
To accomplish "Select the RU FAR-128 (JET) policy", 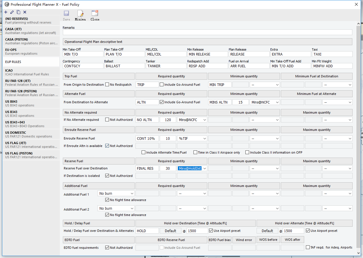I will click(x=31, y=83).
